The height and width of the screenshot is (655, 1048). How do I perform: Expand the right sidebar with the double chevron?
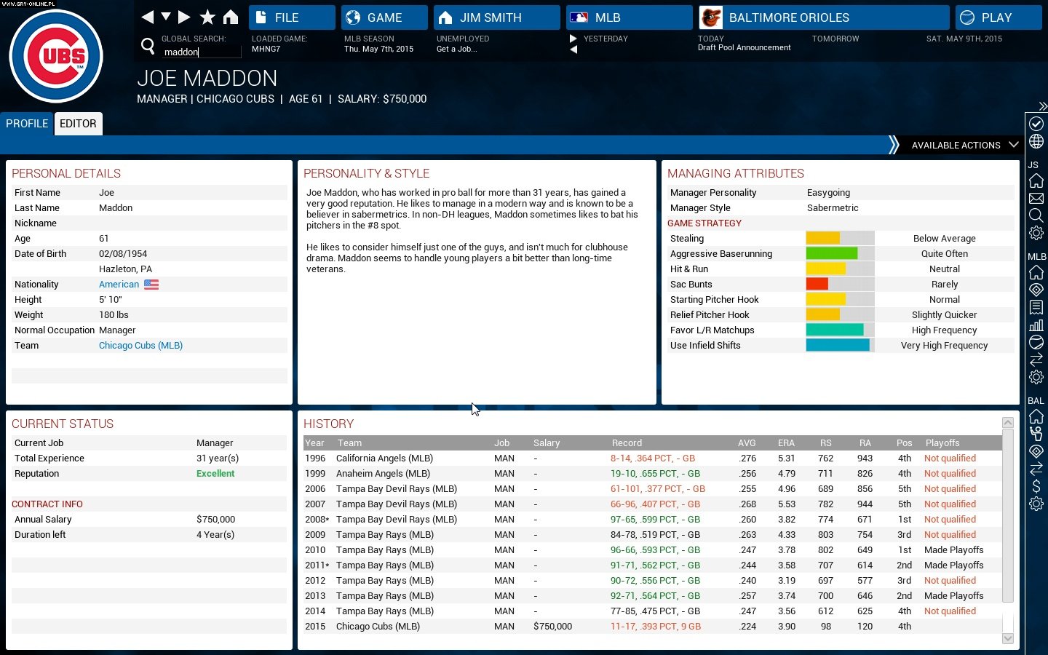1042,106
